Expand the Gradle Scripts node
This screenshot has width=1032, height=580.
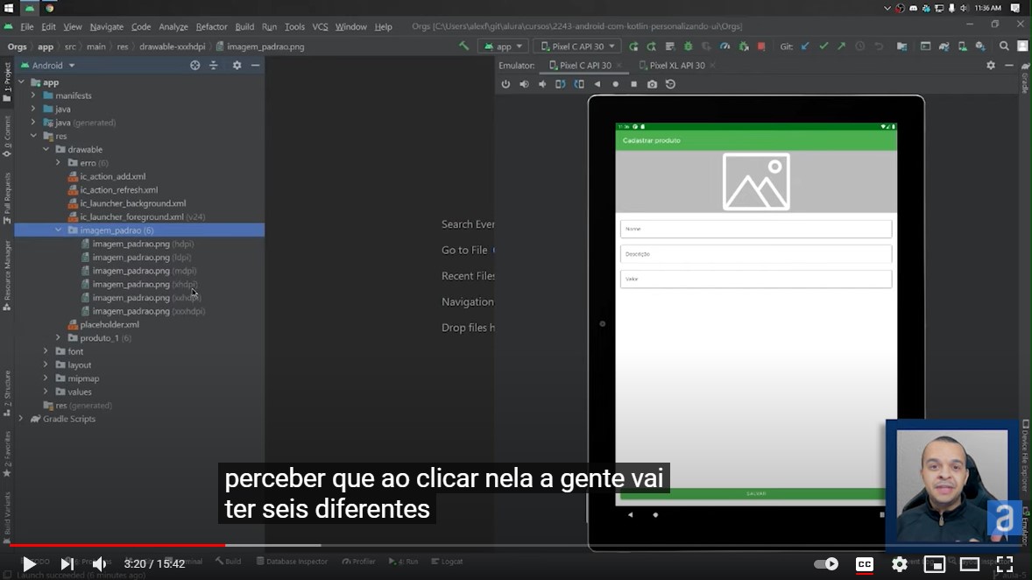[21, 419]
